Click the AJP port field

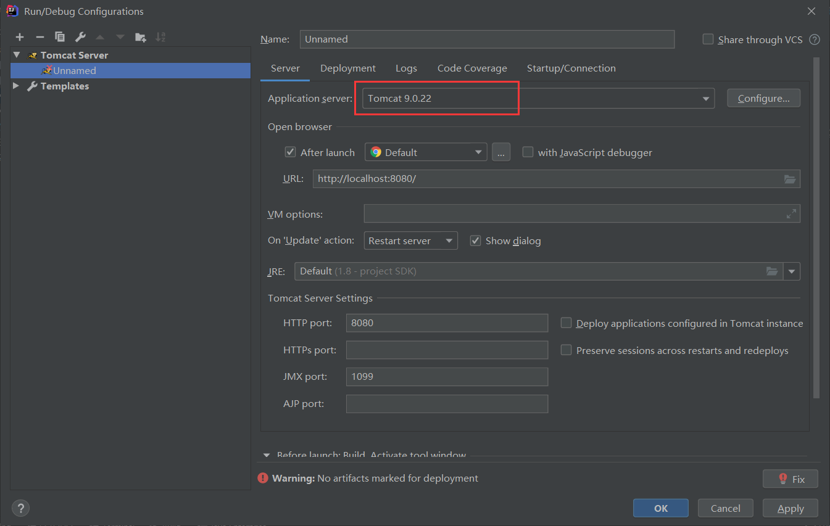pyautogui.click(x=447, y=404)
